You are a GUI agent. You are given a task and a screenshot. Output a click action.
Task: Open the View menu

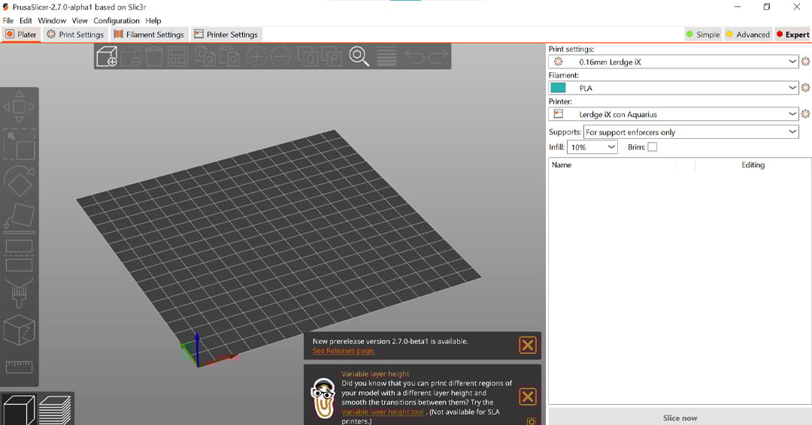pos(80,21)
